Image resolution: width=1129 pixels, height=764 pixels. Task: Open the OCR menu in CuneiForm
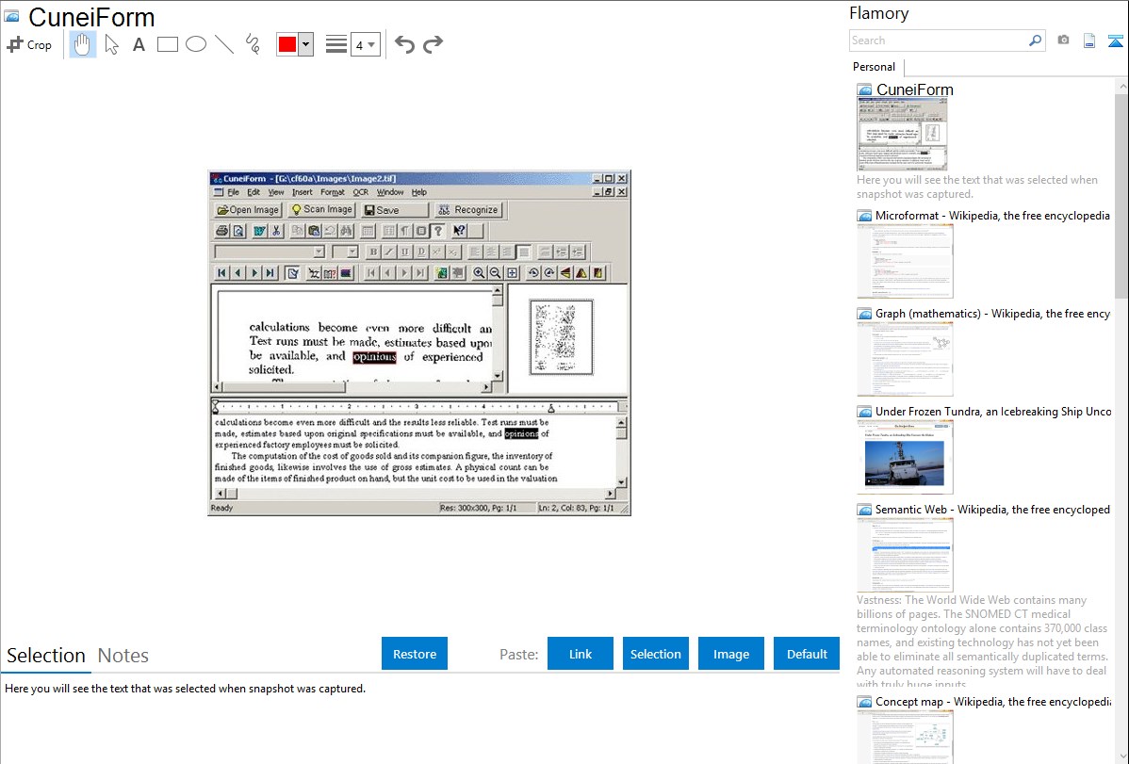[361, 192]
